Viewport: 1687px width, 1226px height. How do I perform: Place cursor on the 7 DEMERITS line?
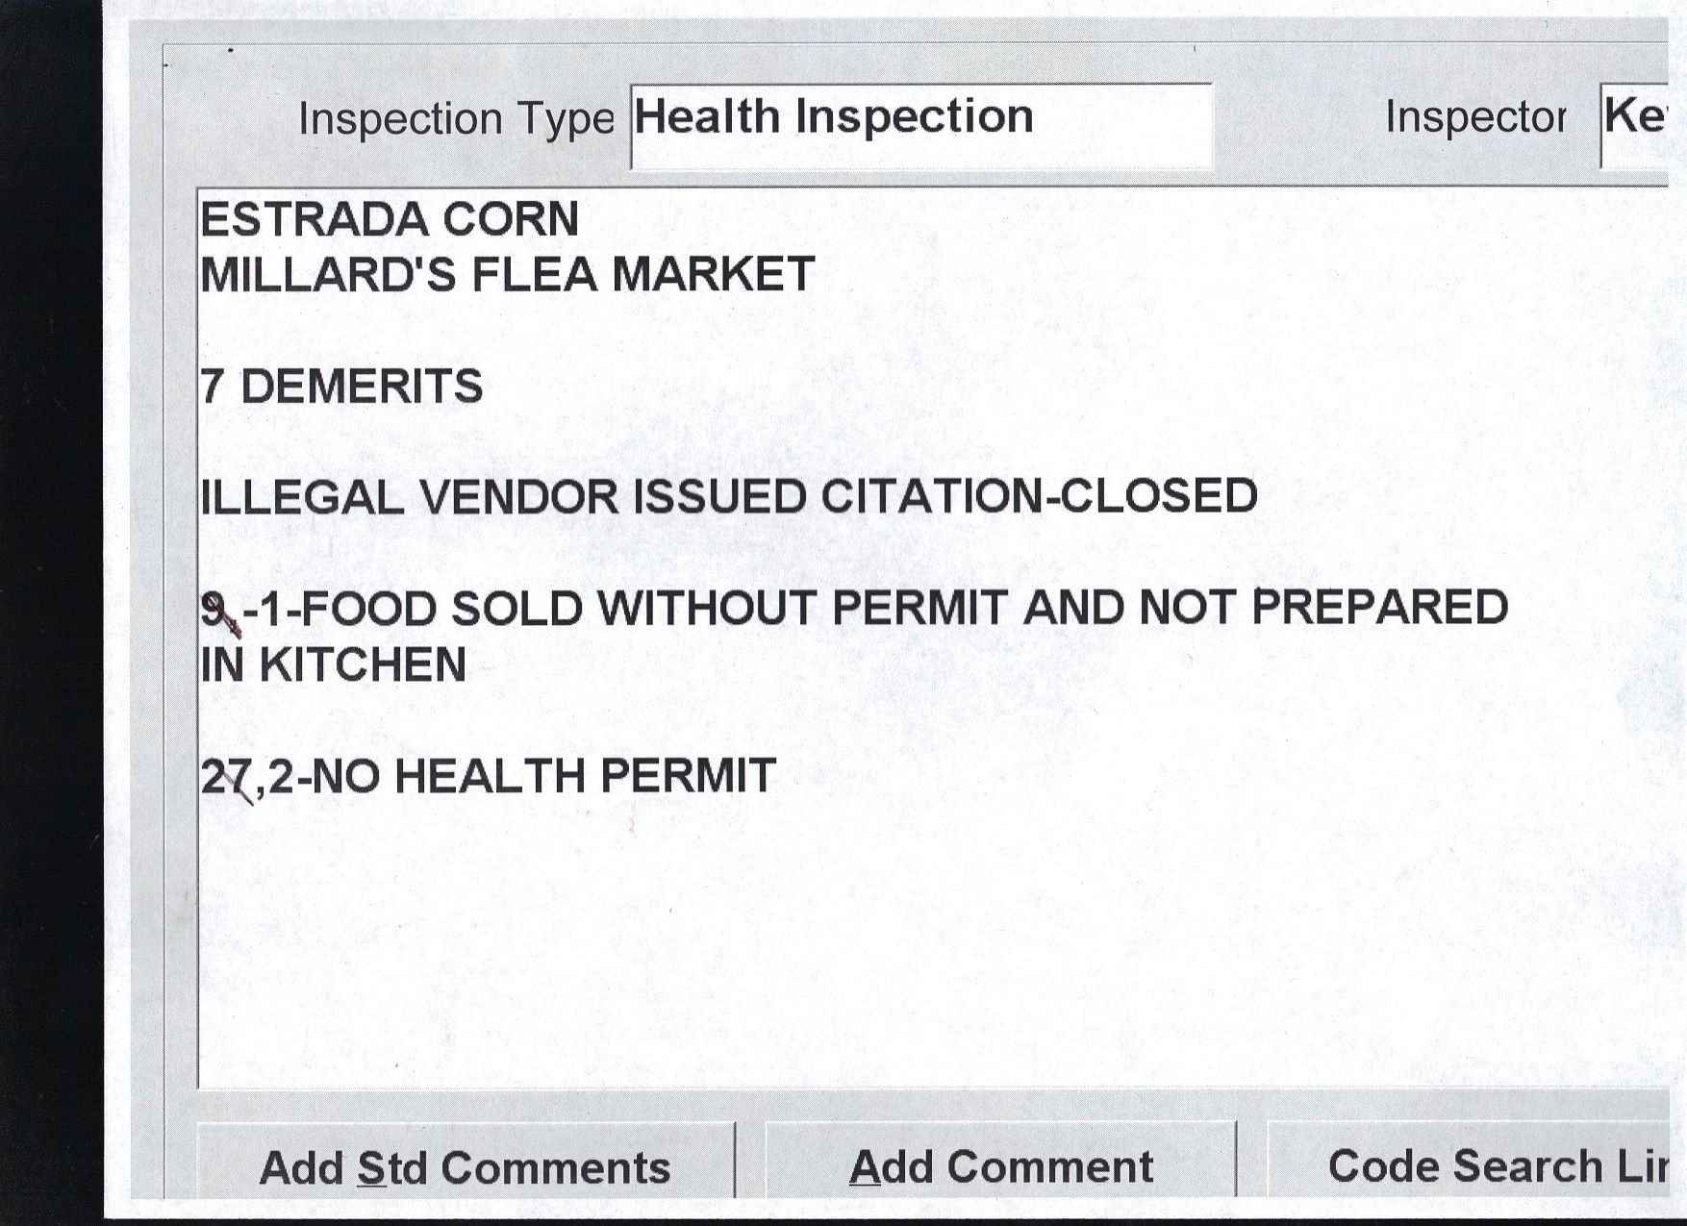pyautogui.click(x=341, y=387)
